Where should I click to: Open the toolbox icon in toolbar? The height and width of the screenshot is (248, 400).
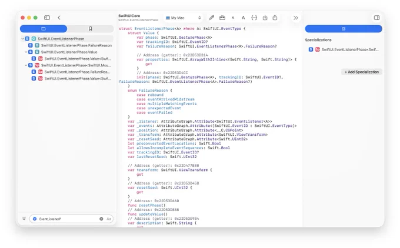[222, 18]
